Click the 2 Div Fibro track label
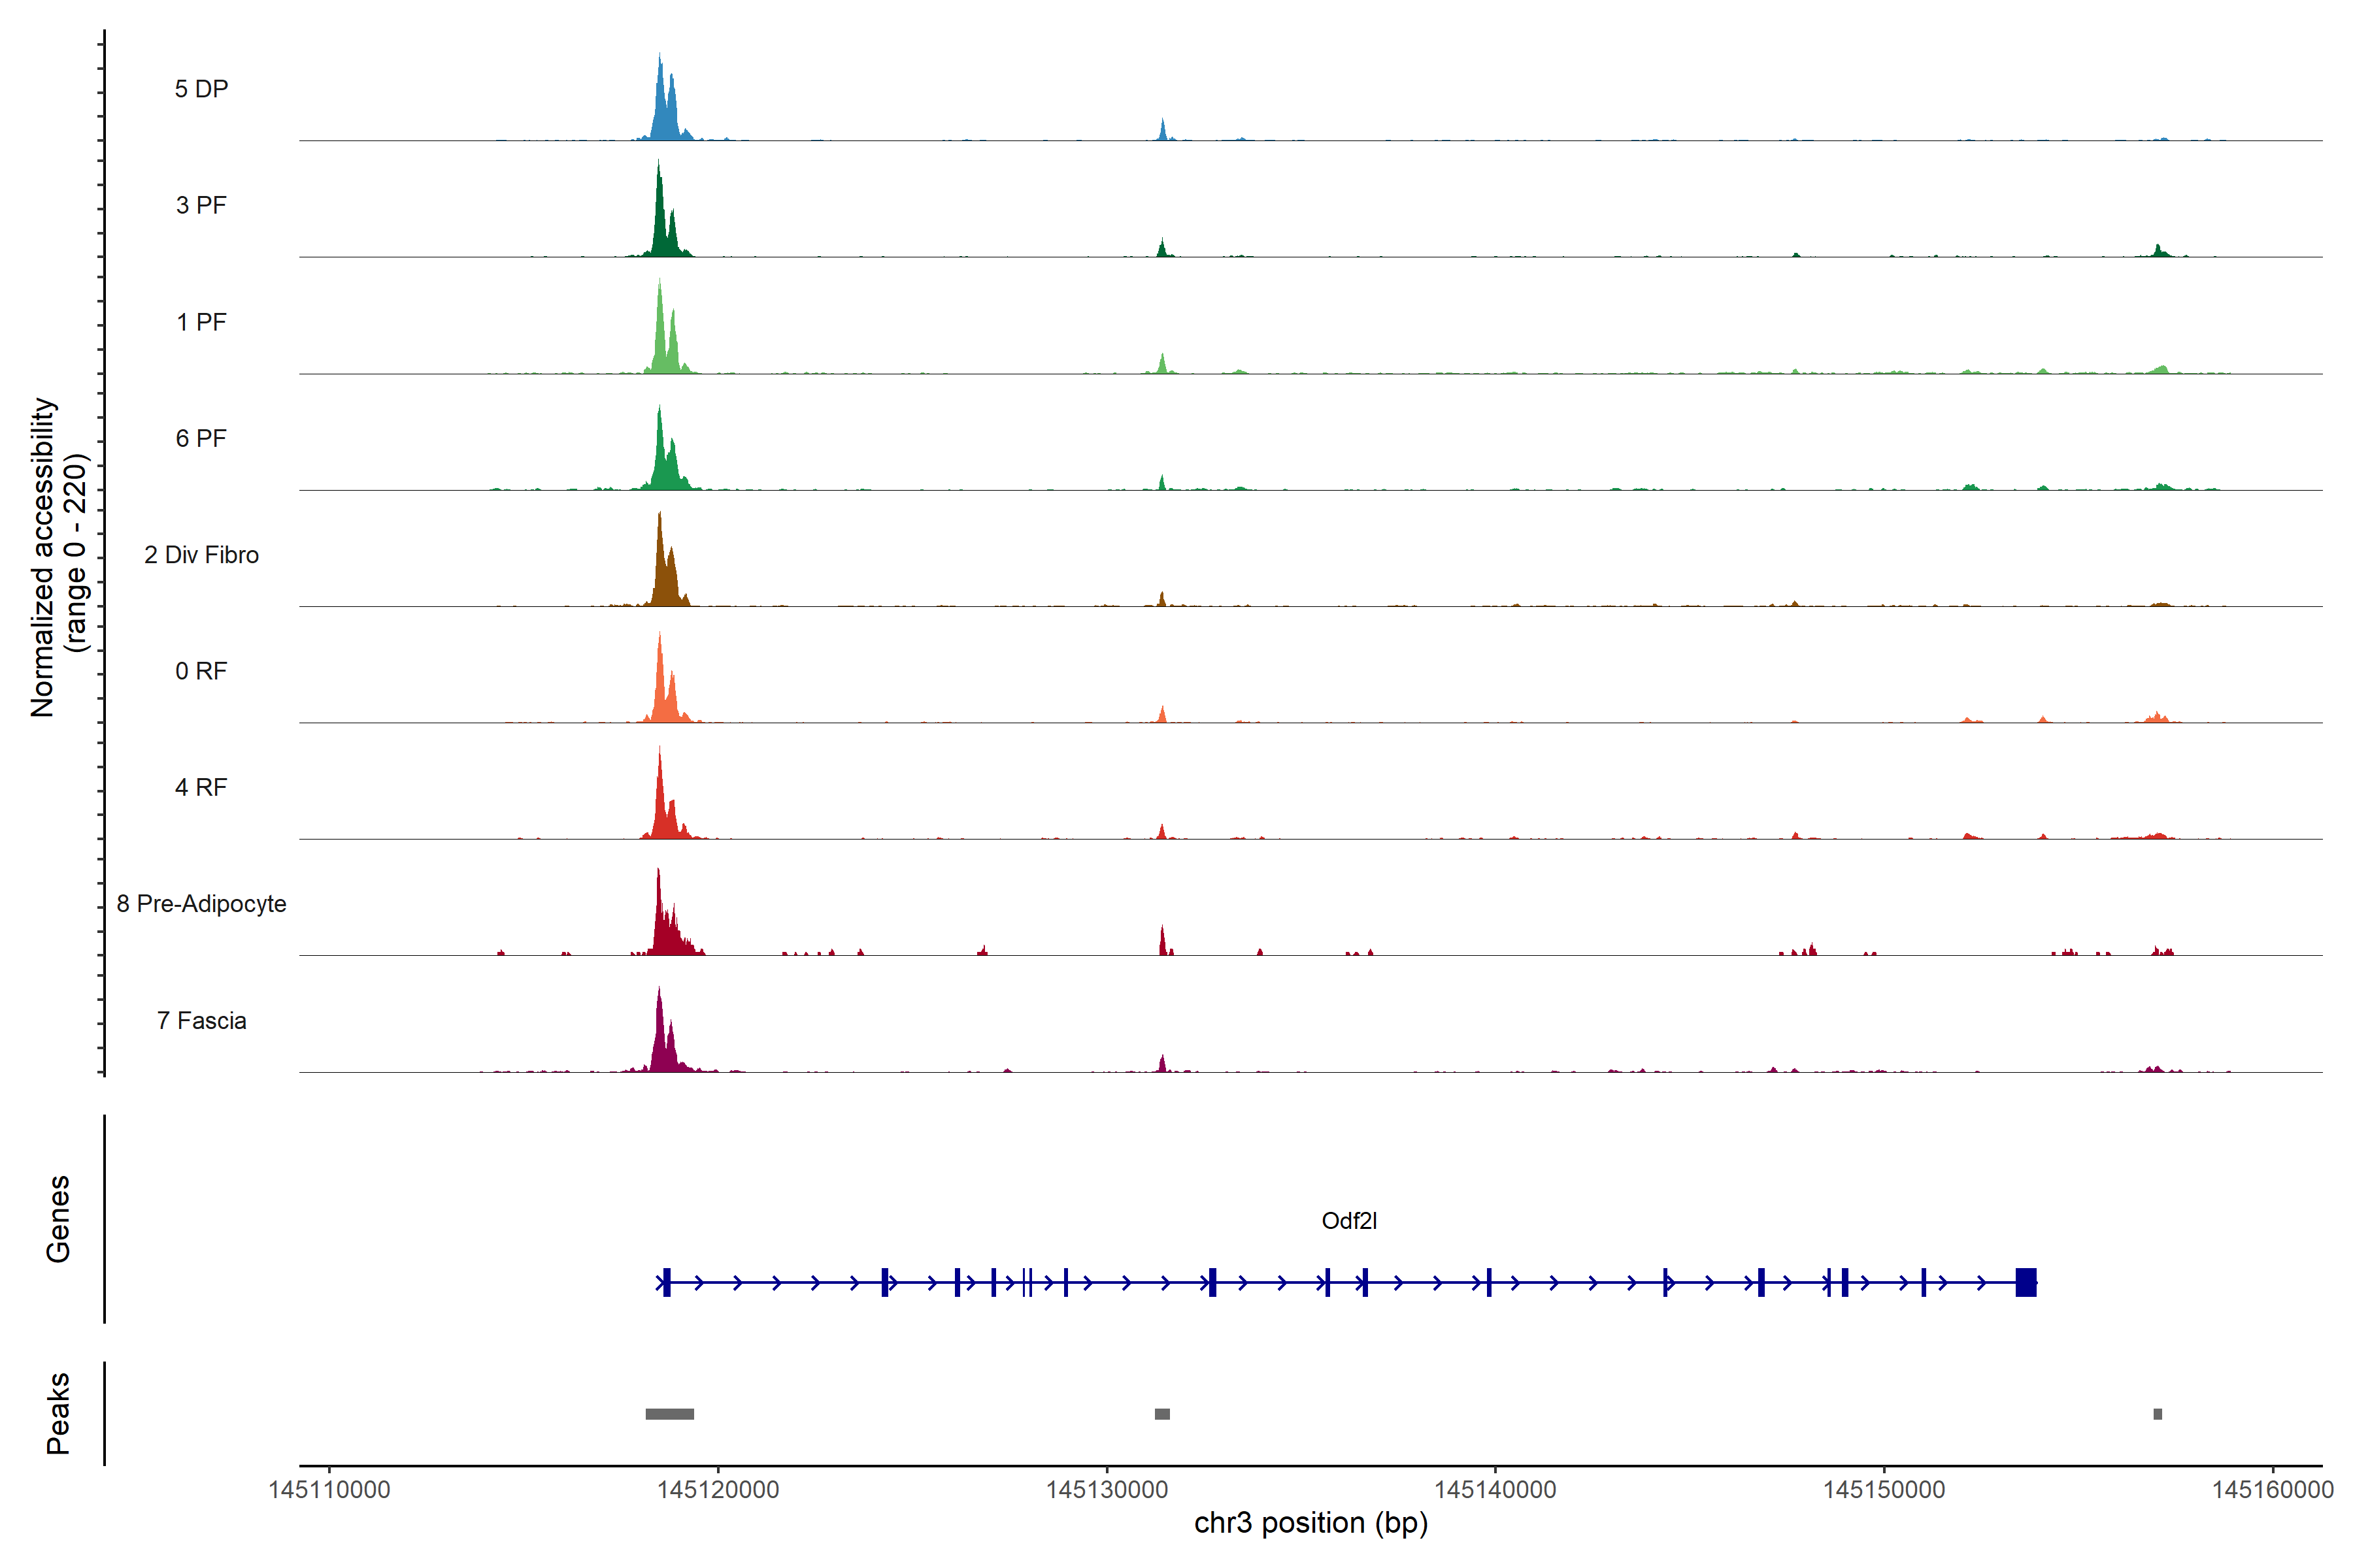 click(x=201, y=555)
